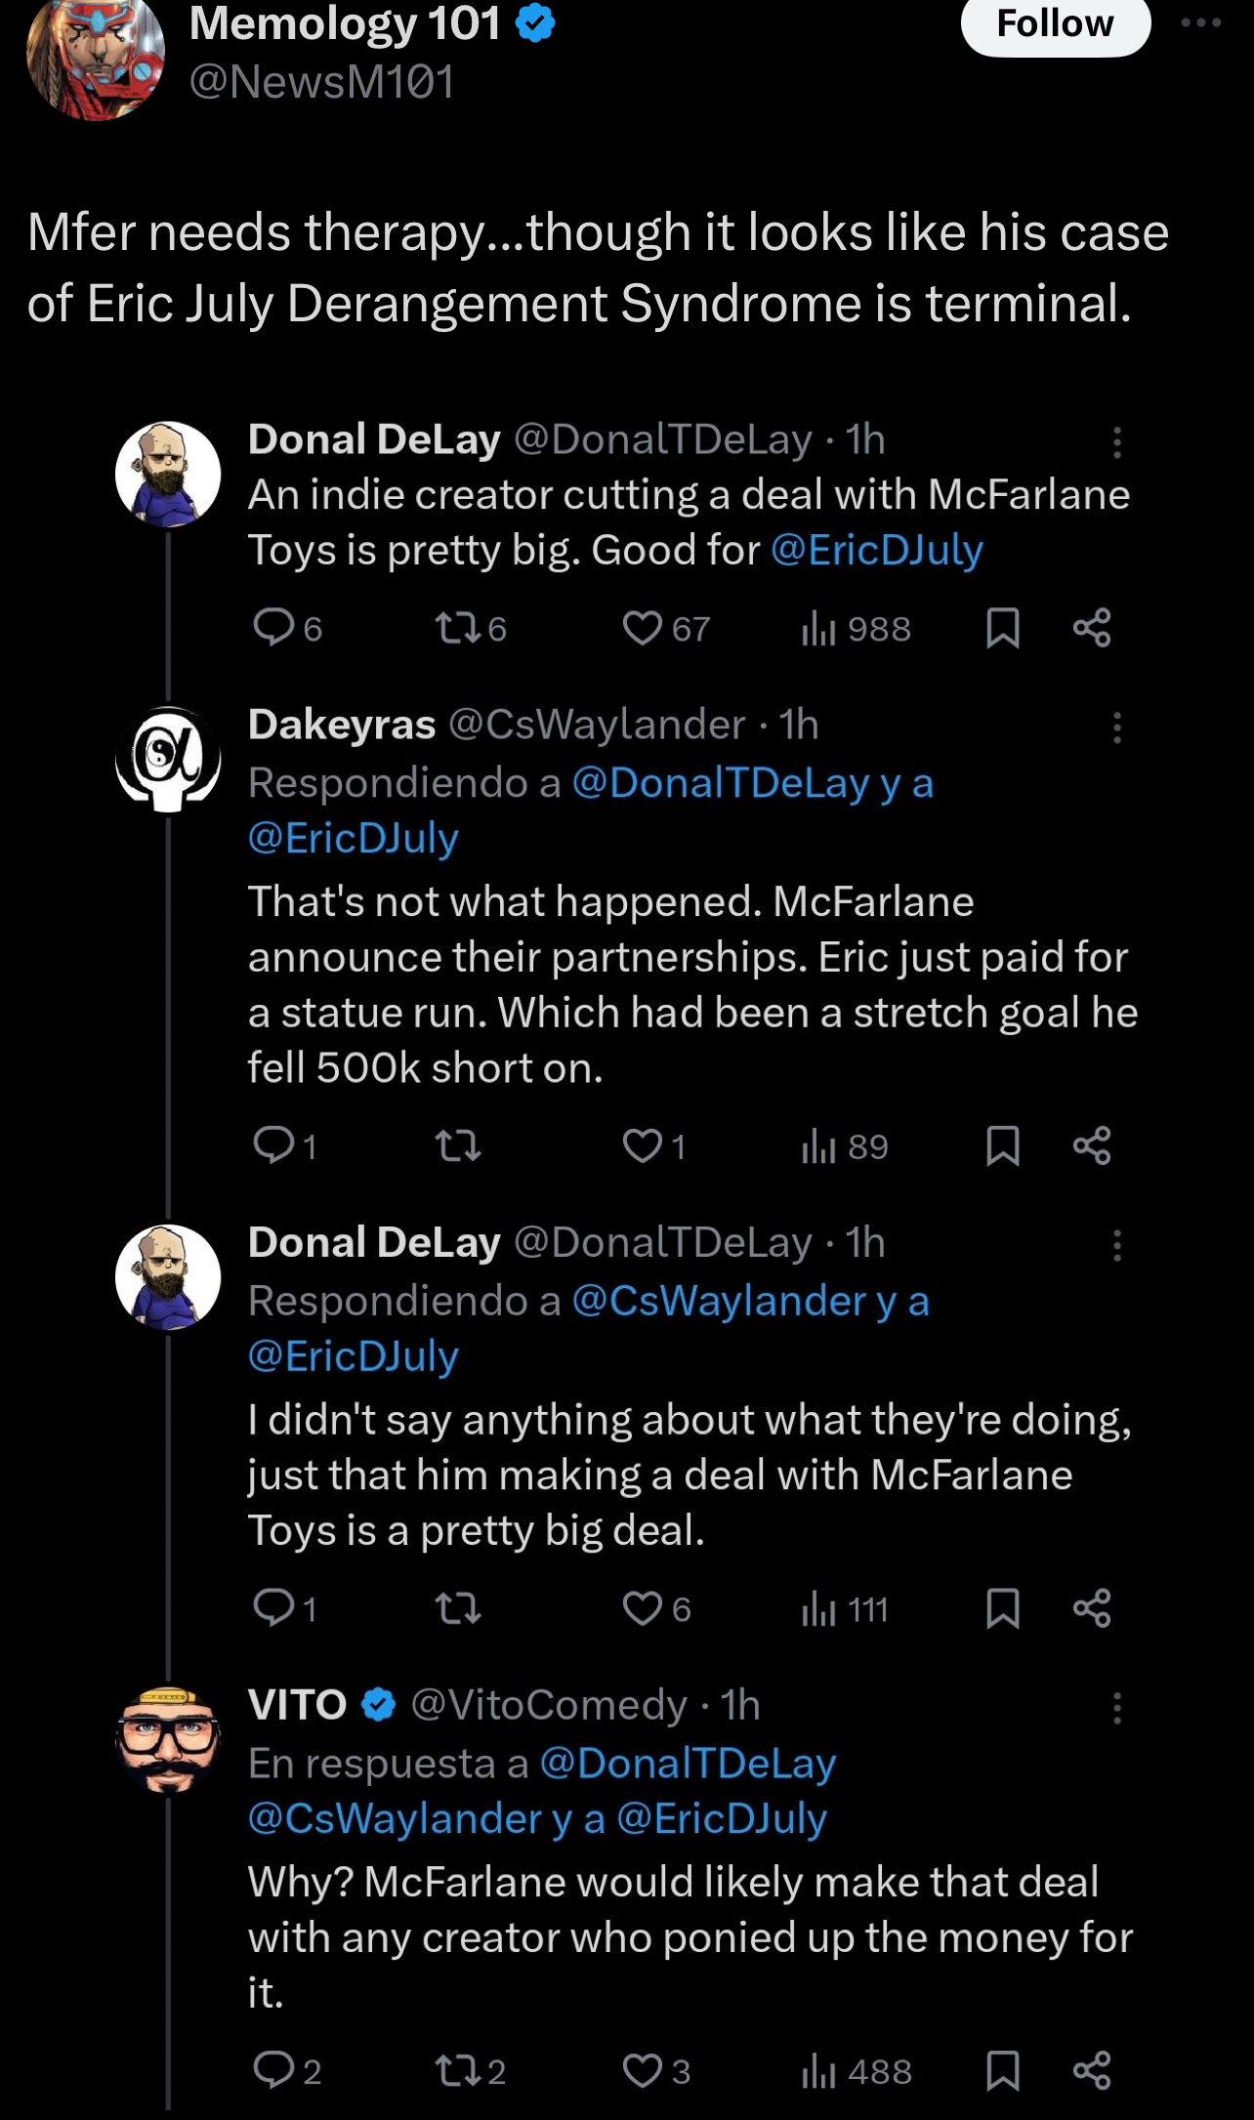Retweet the Dakeyras reply
Image resolution: width=1254 pixels, height=2120 pixels.
[x=457, y=1145]
